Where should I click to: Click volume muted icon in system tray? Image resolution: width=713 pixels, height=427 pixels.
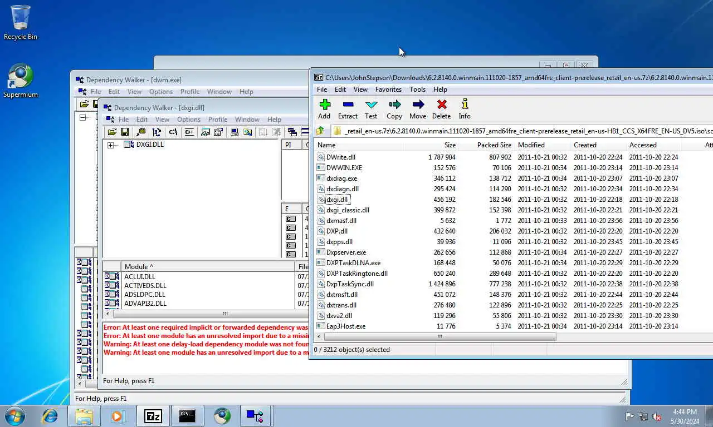point(657,416)
